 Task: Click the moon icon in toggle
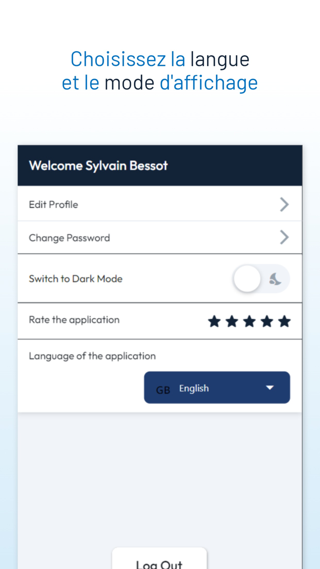coord(275,279)
